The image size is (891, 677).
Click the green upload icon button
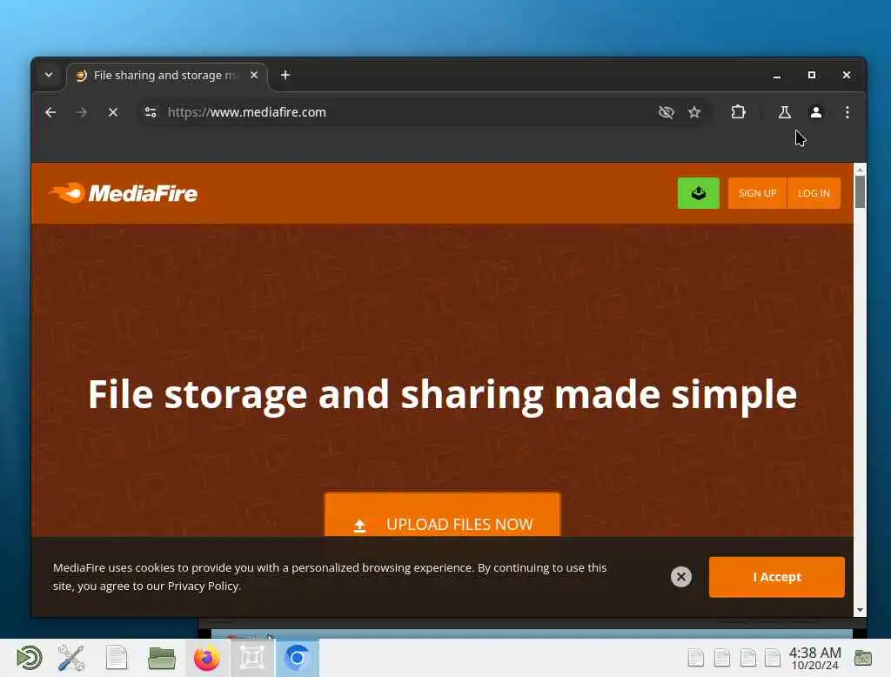699,193
